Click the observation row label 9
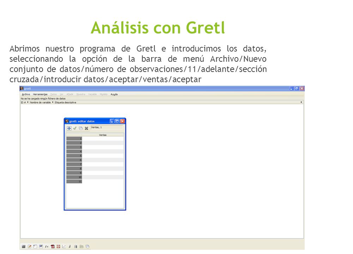 pos(74,173)
